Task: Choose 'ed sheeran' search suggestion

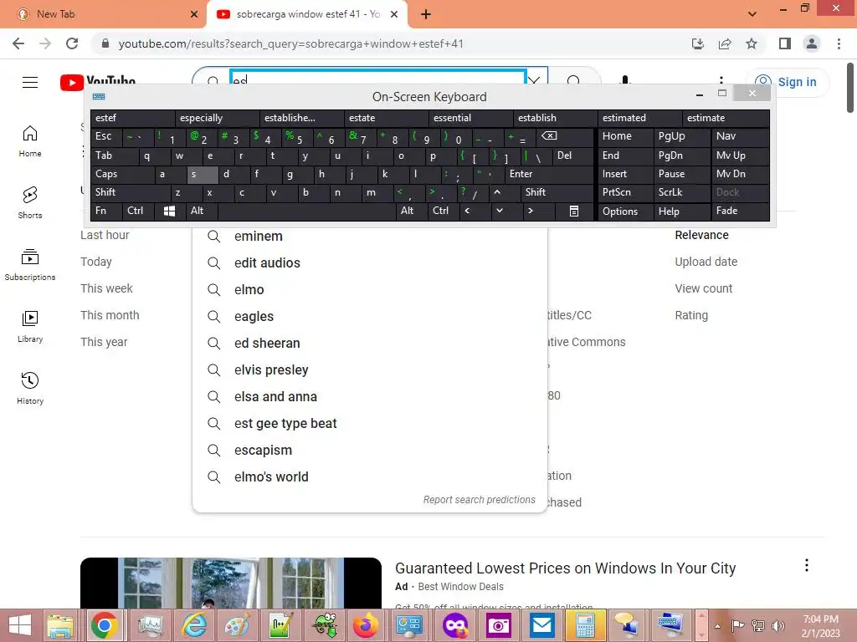Action: (370, 344)
